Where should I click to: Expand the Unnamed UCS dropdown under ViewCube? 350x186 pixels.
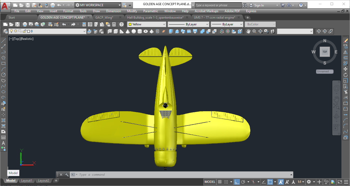tap(325, 71)
